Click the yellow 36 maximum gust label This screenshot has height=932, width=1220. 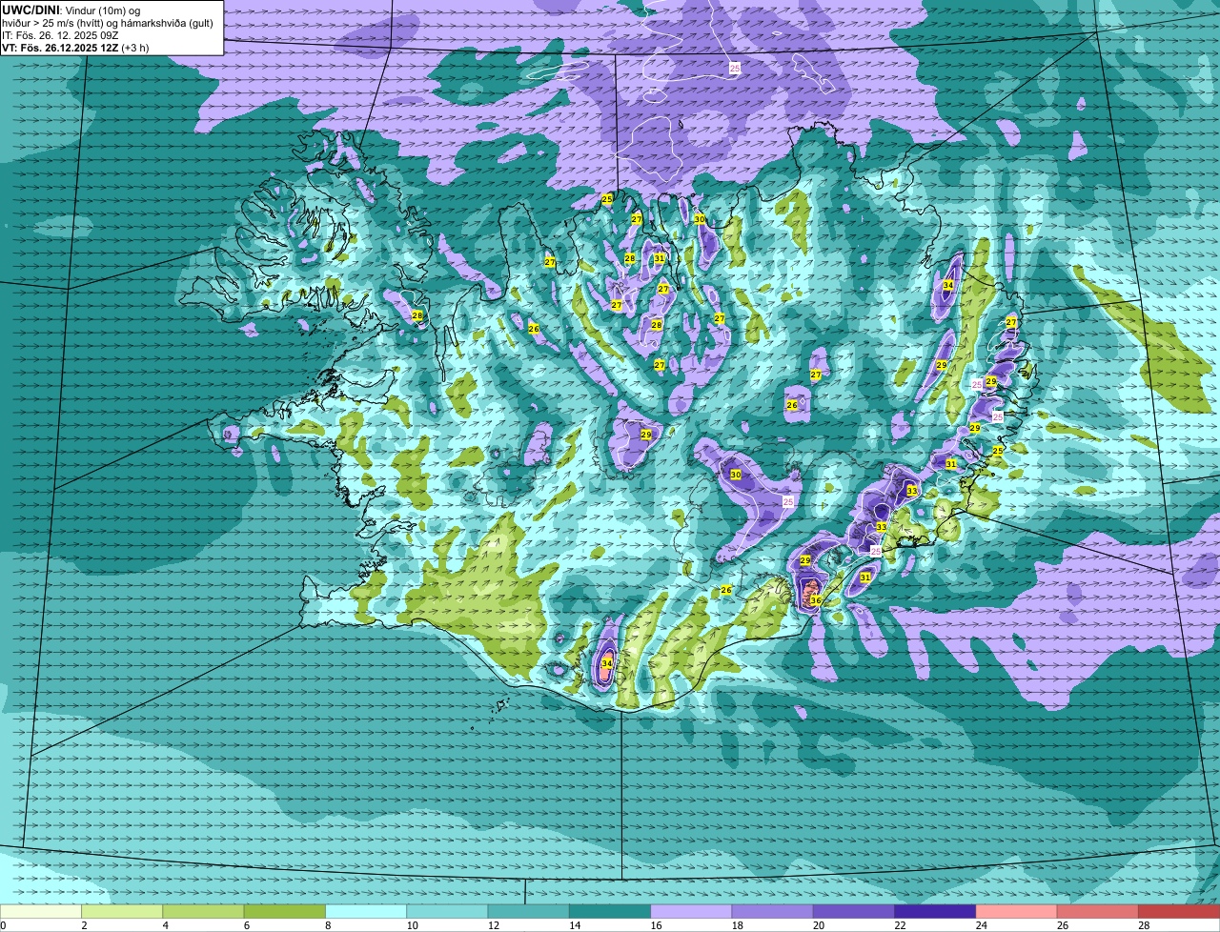(815, 601)
